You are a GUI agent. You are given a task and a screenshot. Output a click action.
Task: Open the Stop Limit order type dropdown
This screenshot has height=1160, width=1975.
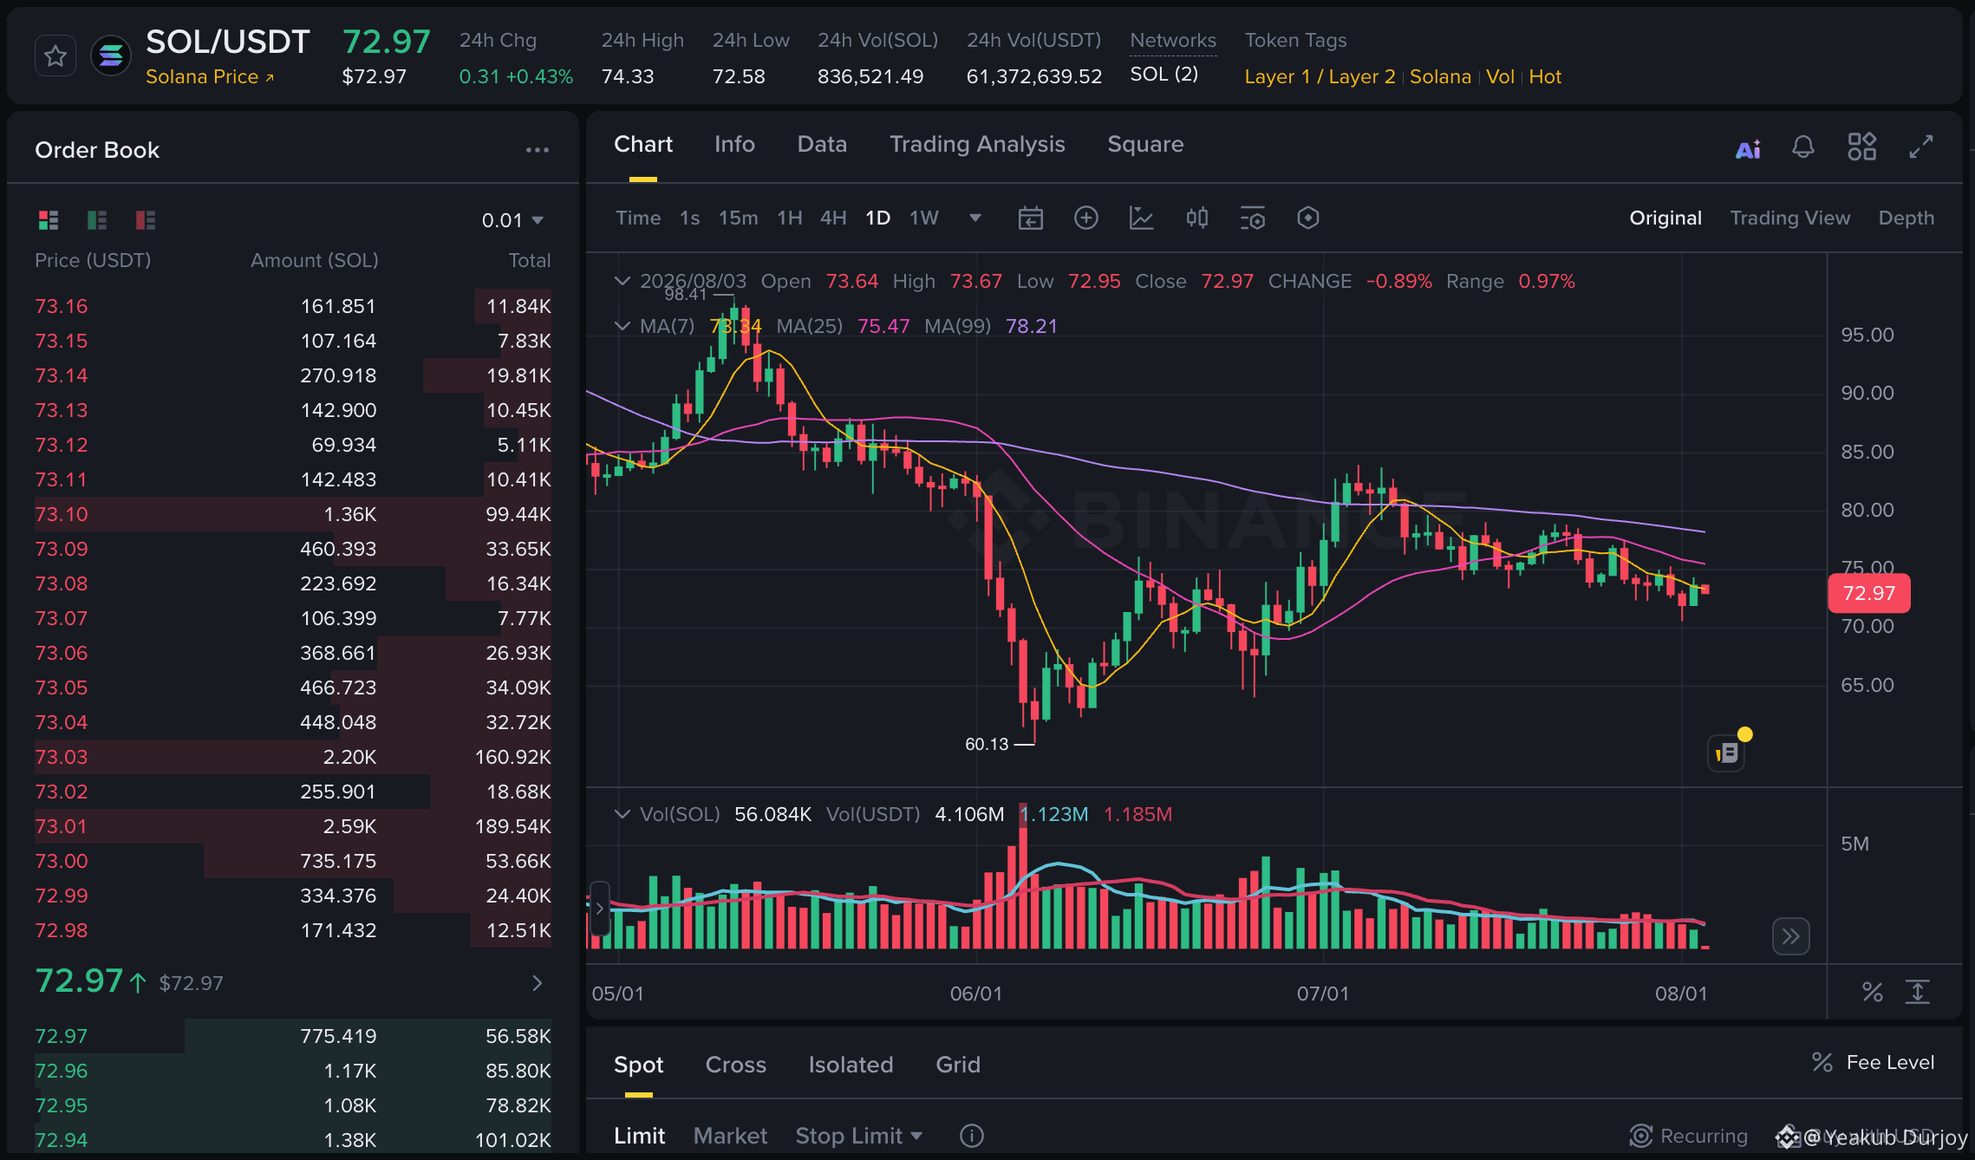click(x=859, y=1136)
